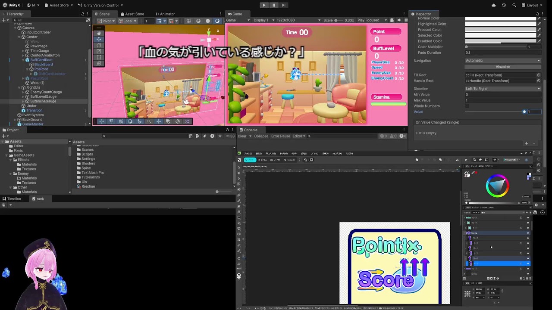Open the Console Editor dropdown button
Viewport: 552px width, 310px height.
(x=299, y=136)
